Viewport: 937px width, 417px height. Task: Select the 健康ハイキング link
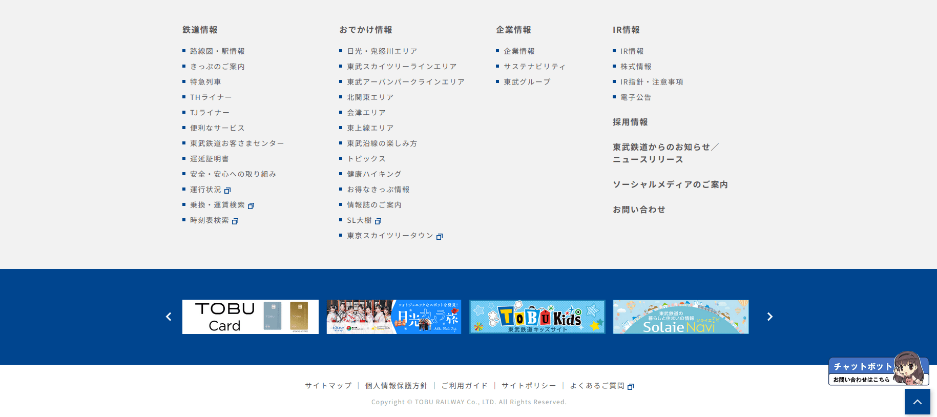(374, 174)
